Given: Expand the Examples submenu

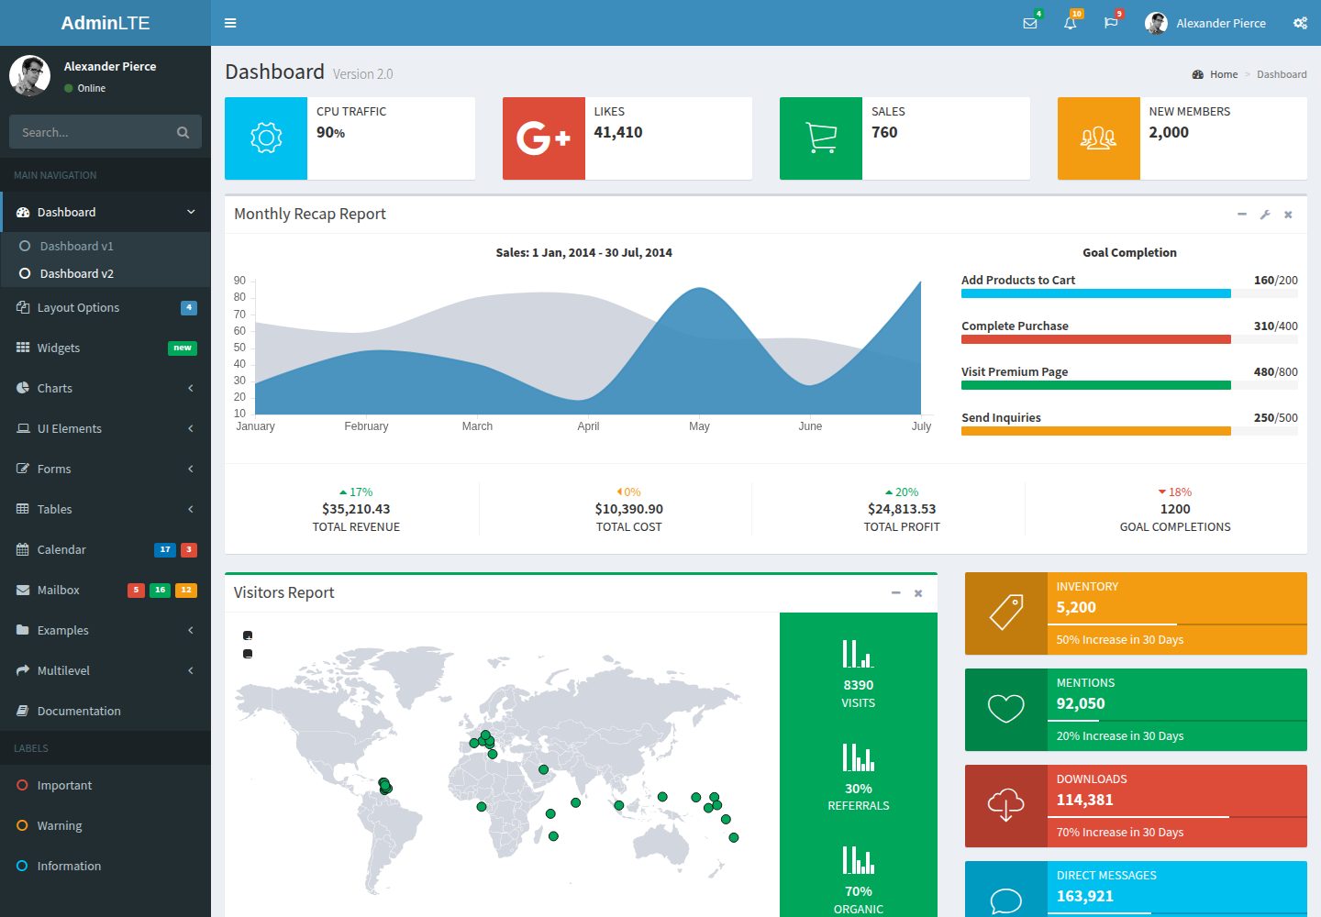Looking at the screenshot, I should click(191, 630).
